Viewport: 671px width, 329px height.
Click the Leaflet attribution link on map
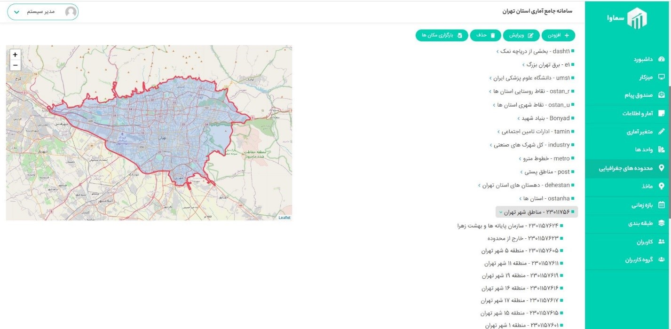tap(284, 218)
